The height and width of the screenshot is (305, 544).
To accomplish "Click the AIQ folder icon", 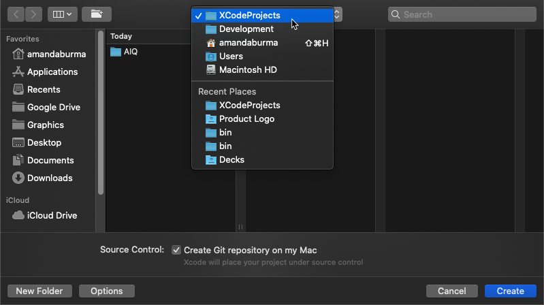I will (116, 52).
